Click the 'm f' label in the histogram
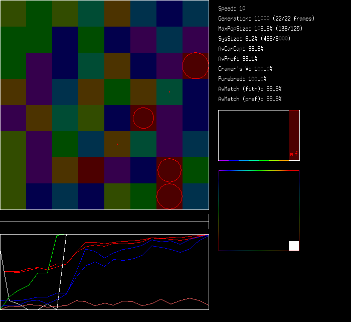The image size is (351, 322). tap(294, 154)
